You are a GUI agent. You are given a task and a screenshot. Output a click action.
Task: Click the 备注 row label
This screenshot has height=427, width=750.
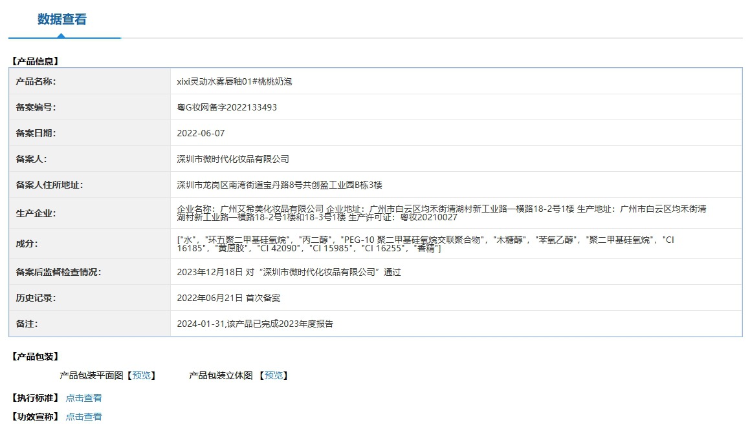click(27, 324)
